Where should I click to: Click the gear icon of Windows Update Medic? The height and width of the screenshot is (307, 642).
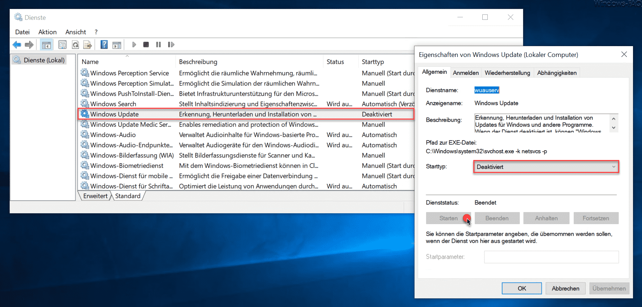85,124
